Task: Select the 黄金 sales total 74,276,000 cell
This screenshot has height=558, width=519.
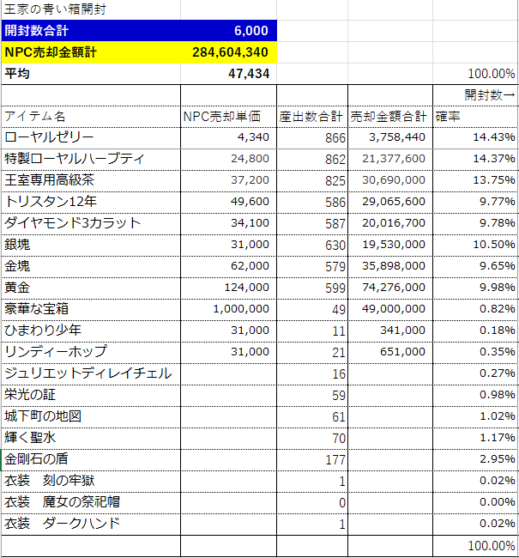Action: 389,288
